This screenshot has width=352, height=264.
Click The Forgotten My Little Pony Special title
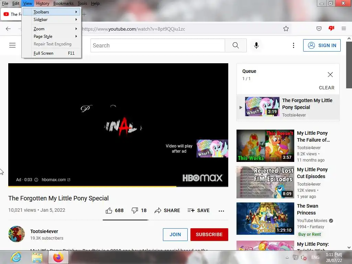coord(58,198)
